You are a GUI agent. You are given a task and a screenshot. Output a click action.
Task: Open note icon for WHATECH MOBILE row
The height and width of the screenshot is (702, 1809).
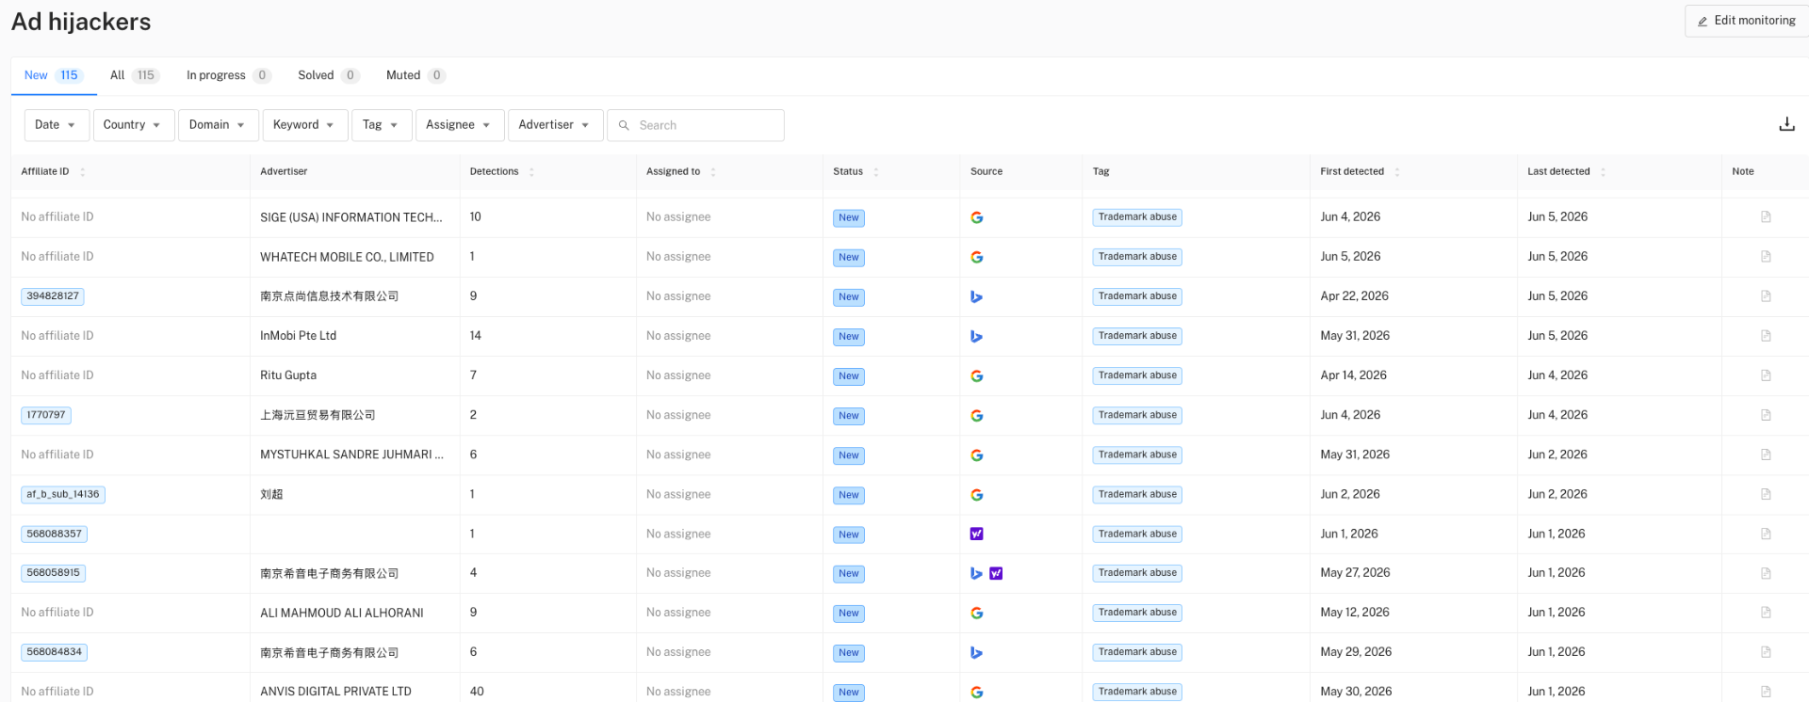tap(1766, 257)
